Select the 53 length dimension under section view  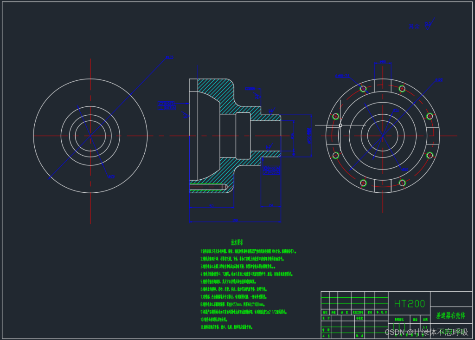[x=211, y=205]
